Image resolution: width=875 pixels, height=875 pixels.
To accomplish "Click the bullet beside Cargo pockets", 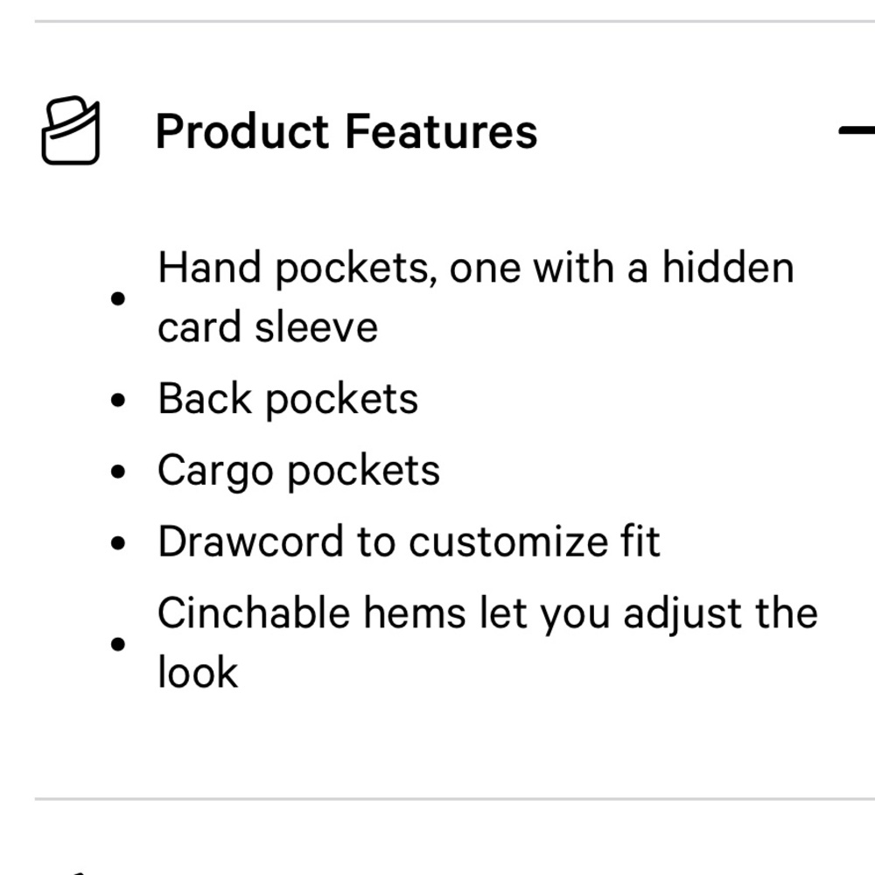I will click(119, 472).
